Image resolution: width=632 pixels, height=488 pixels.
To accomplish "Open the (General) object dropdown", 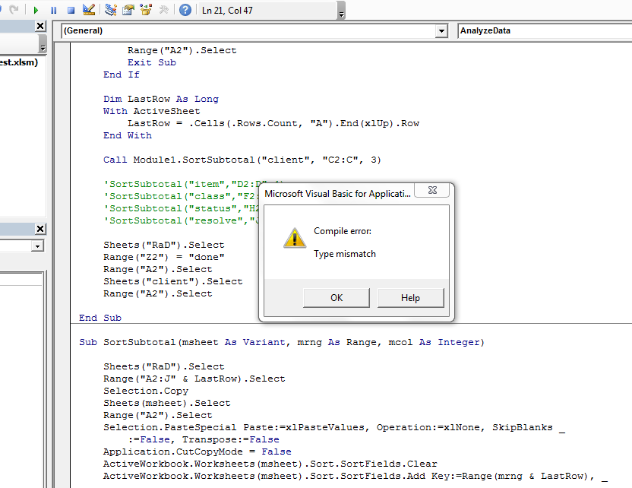I will pos(441,30).
